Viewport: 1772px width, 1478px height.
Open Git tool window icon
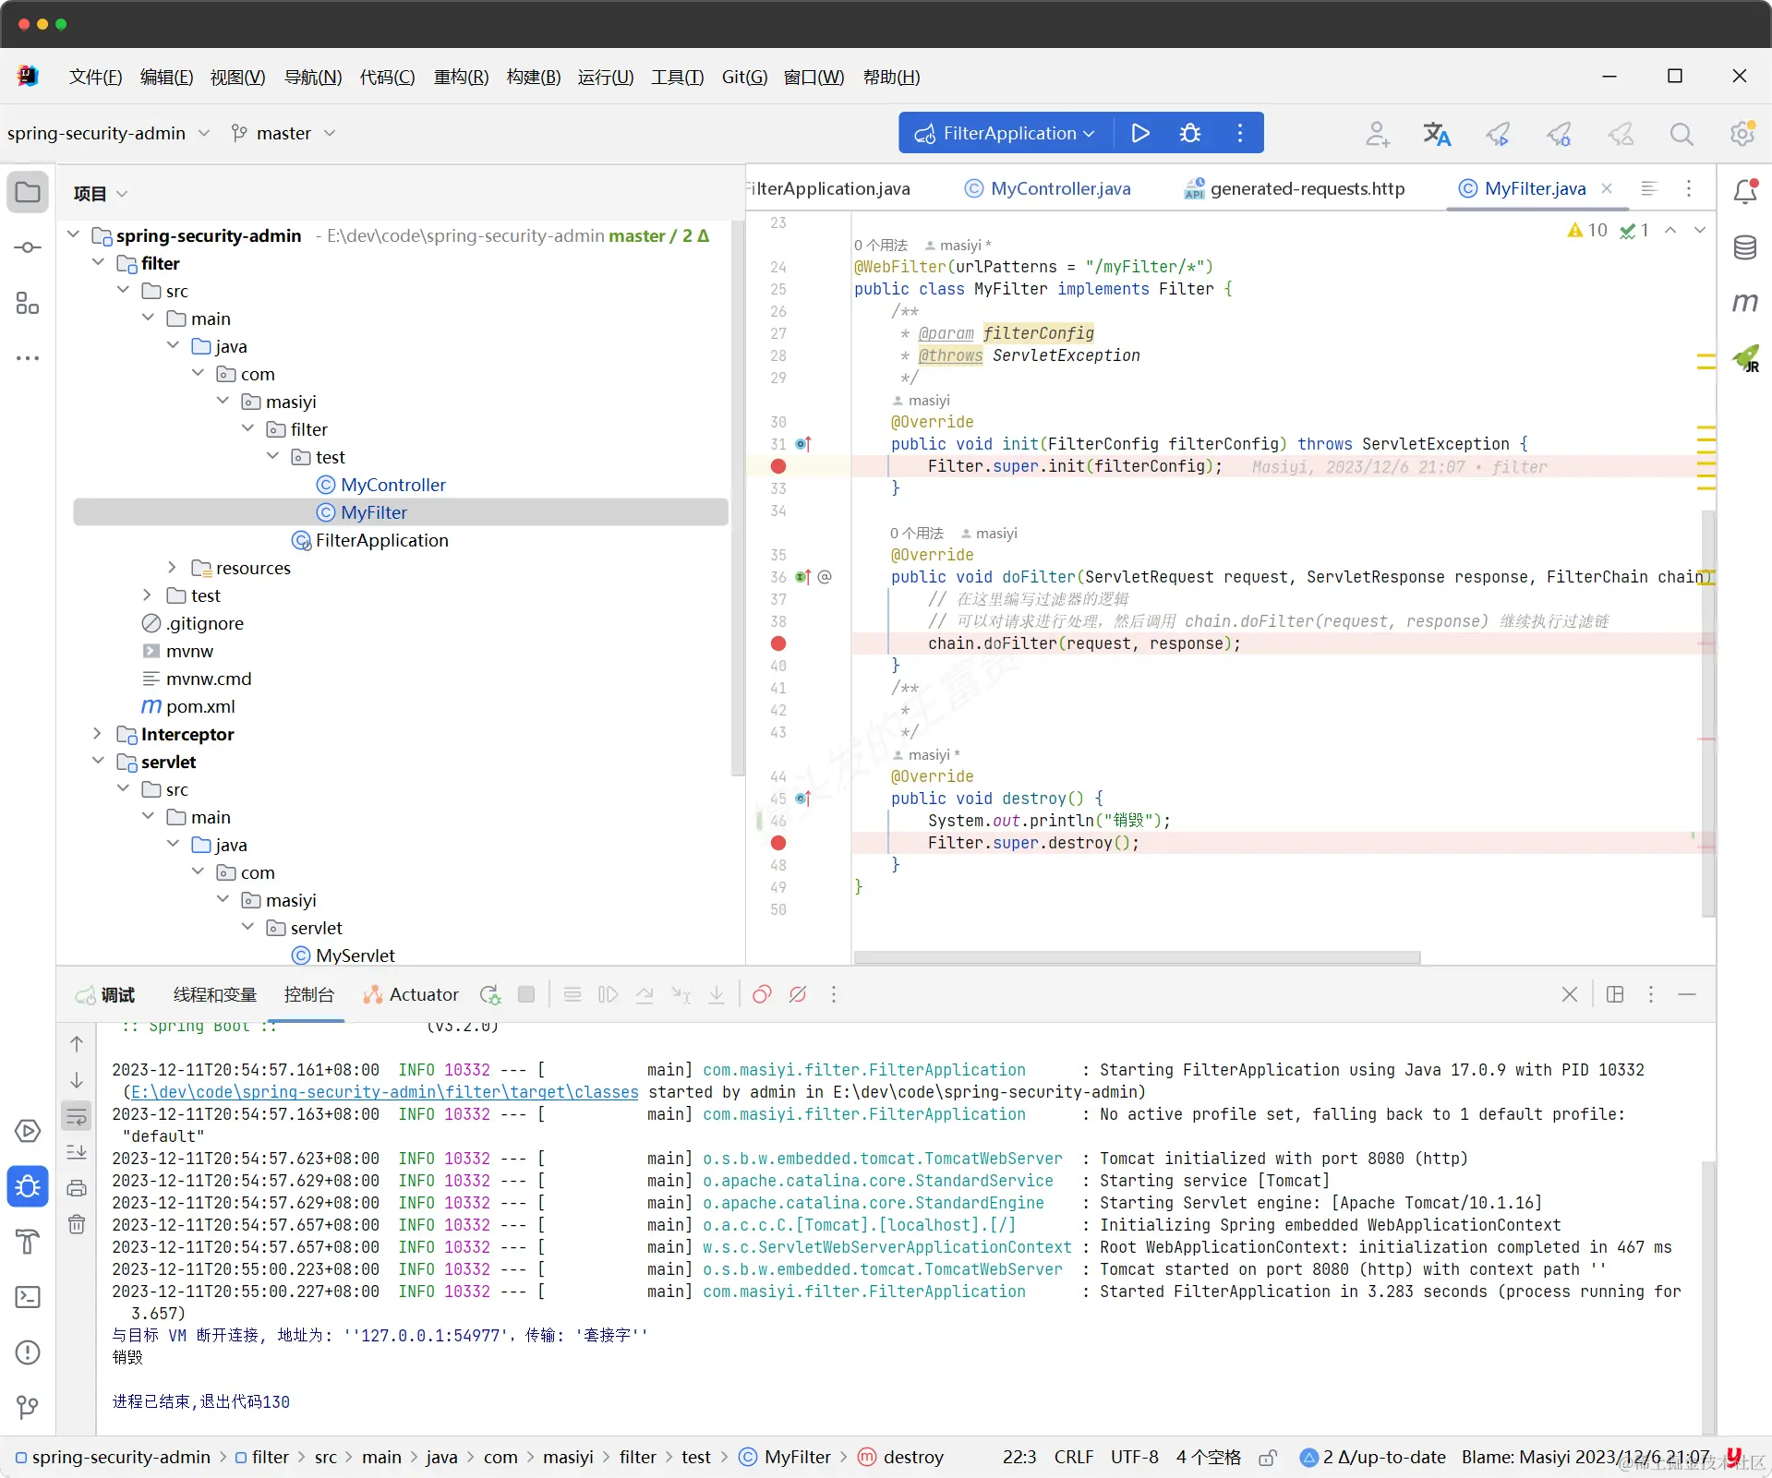coord(28,1407)
